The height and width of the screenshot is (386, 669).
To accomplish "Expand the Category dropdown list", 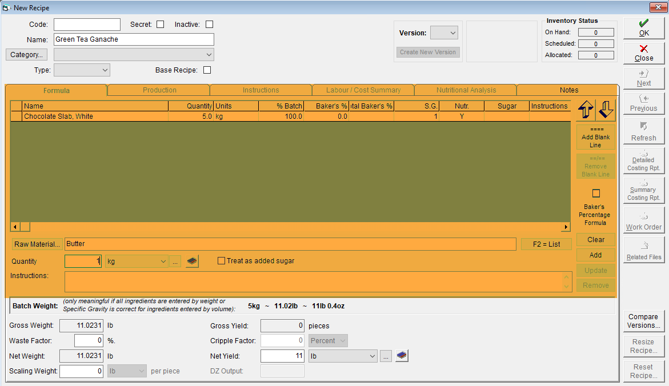I will coord(134,55).
